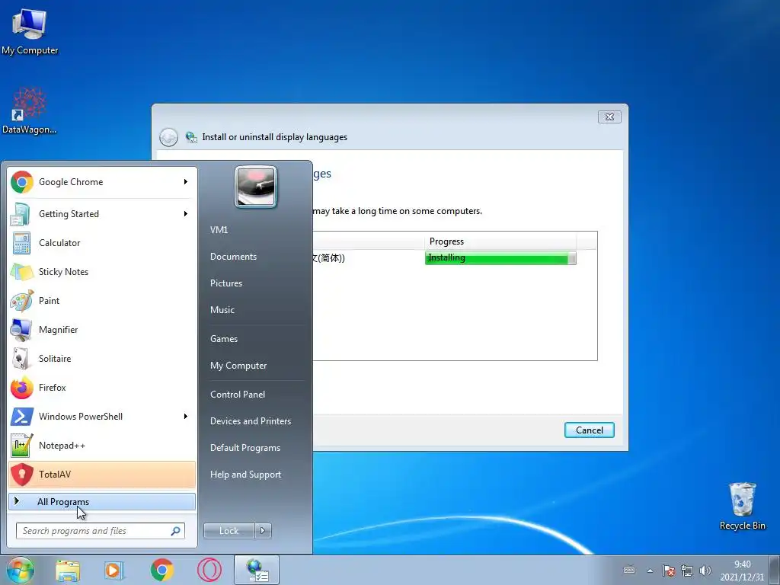Image resolution: width=780 pixels, height=585 pixels.
Task: Select the DataWagon desktop shortcut
Action: point(30,111)
